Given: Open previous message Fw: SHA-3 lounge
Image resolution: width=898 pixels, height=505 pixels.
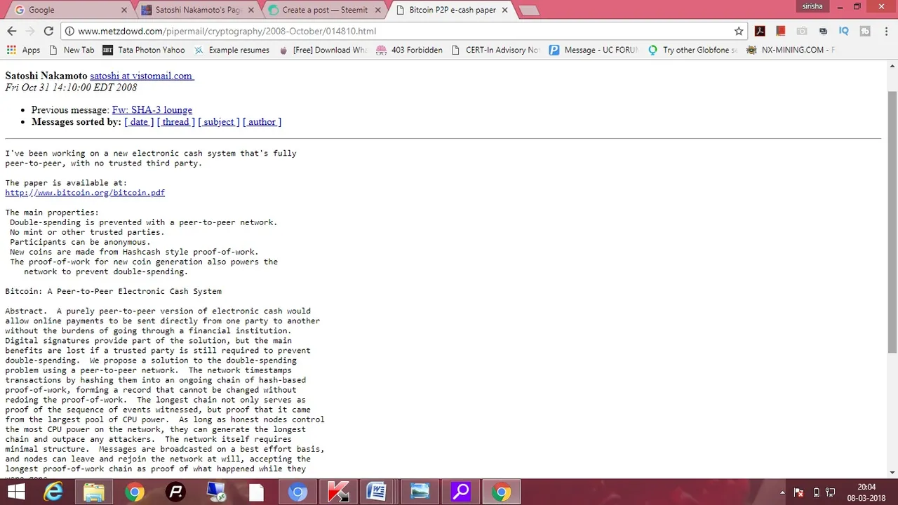Looking at the screenshot, I should [x=152, y=110].
